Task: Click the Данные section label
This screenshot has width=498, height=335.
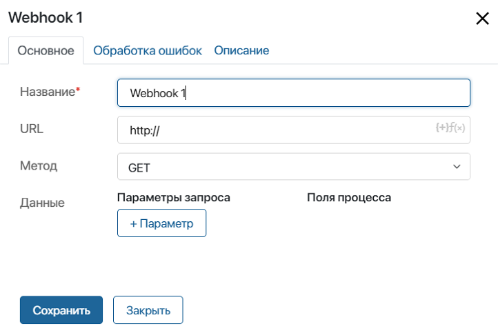Action: (42, 203)
